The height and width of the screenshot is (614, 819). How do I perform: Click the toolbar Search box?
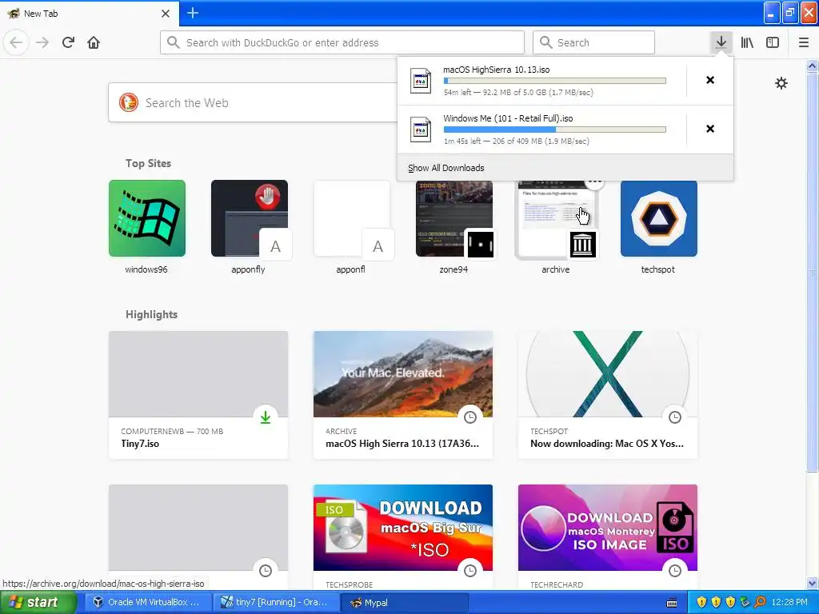594,42
